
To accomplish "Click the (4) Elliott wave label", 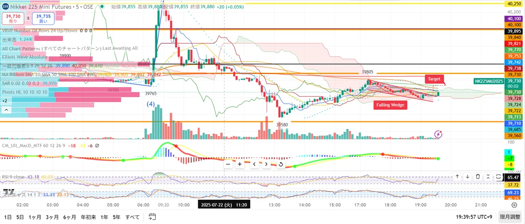I will [x=150, y=104].
